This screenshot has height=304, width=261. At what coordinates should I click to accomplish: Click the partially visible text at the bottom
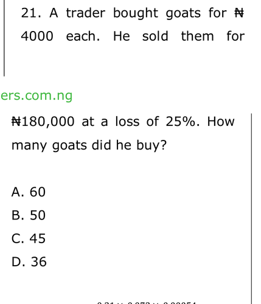point(147,303)
